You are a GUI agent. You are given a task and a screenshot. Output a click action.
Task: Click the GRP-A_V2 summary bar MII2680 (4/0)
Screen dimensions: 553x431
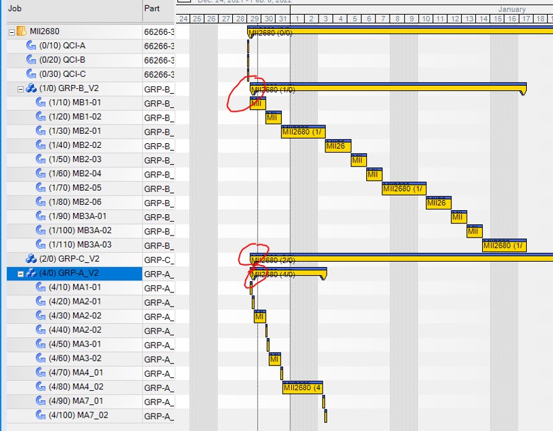pos(289,272)
